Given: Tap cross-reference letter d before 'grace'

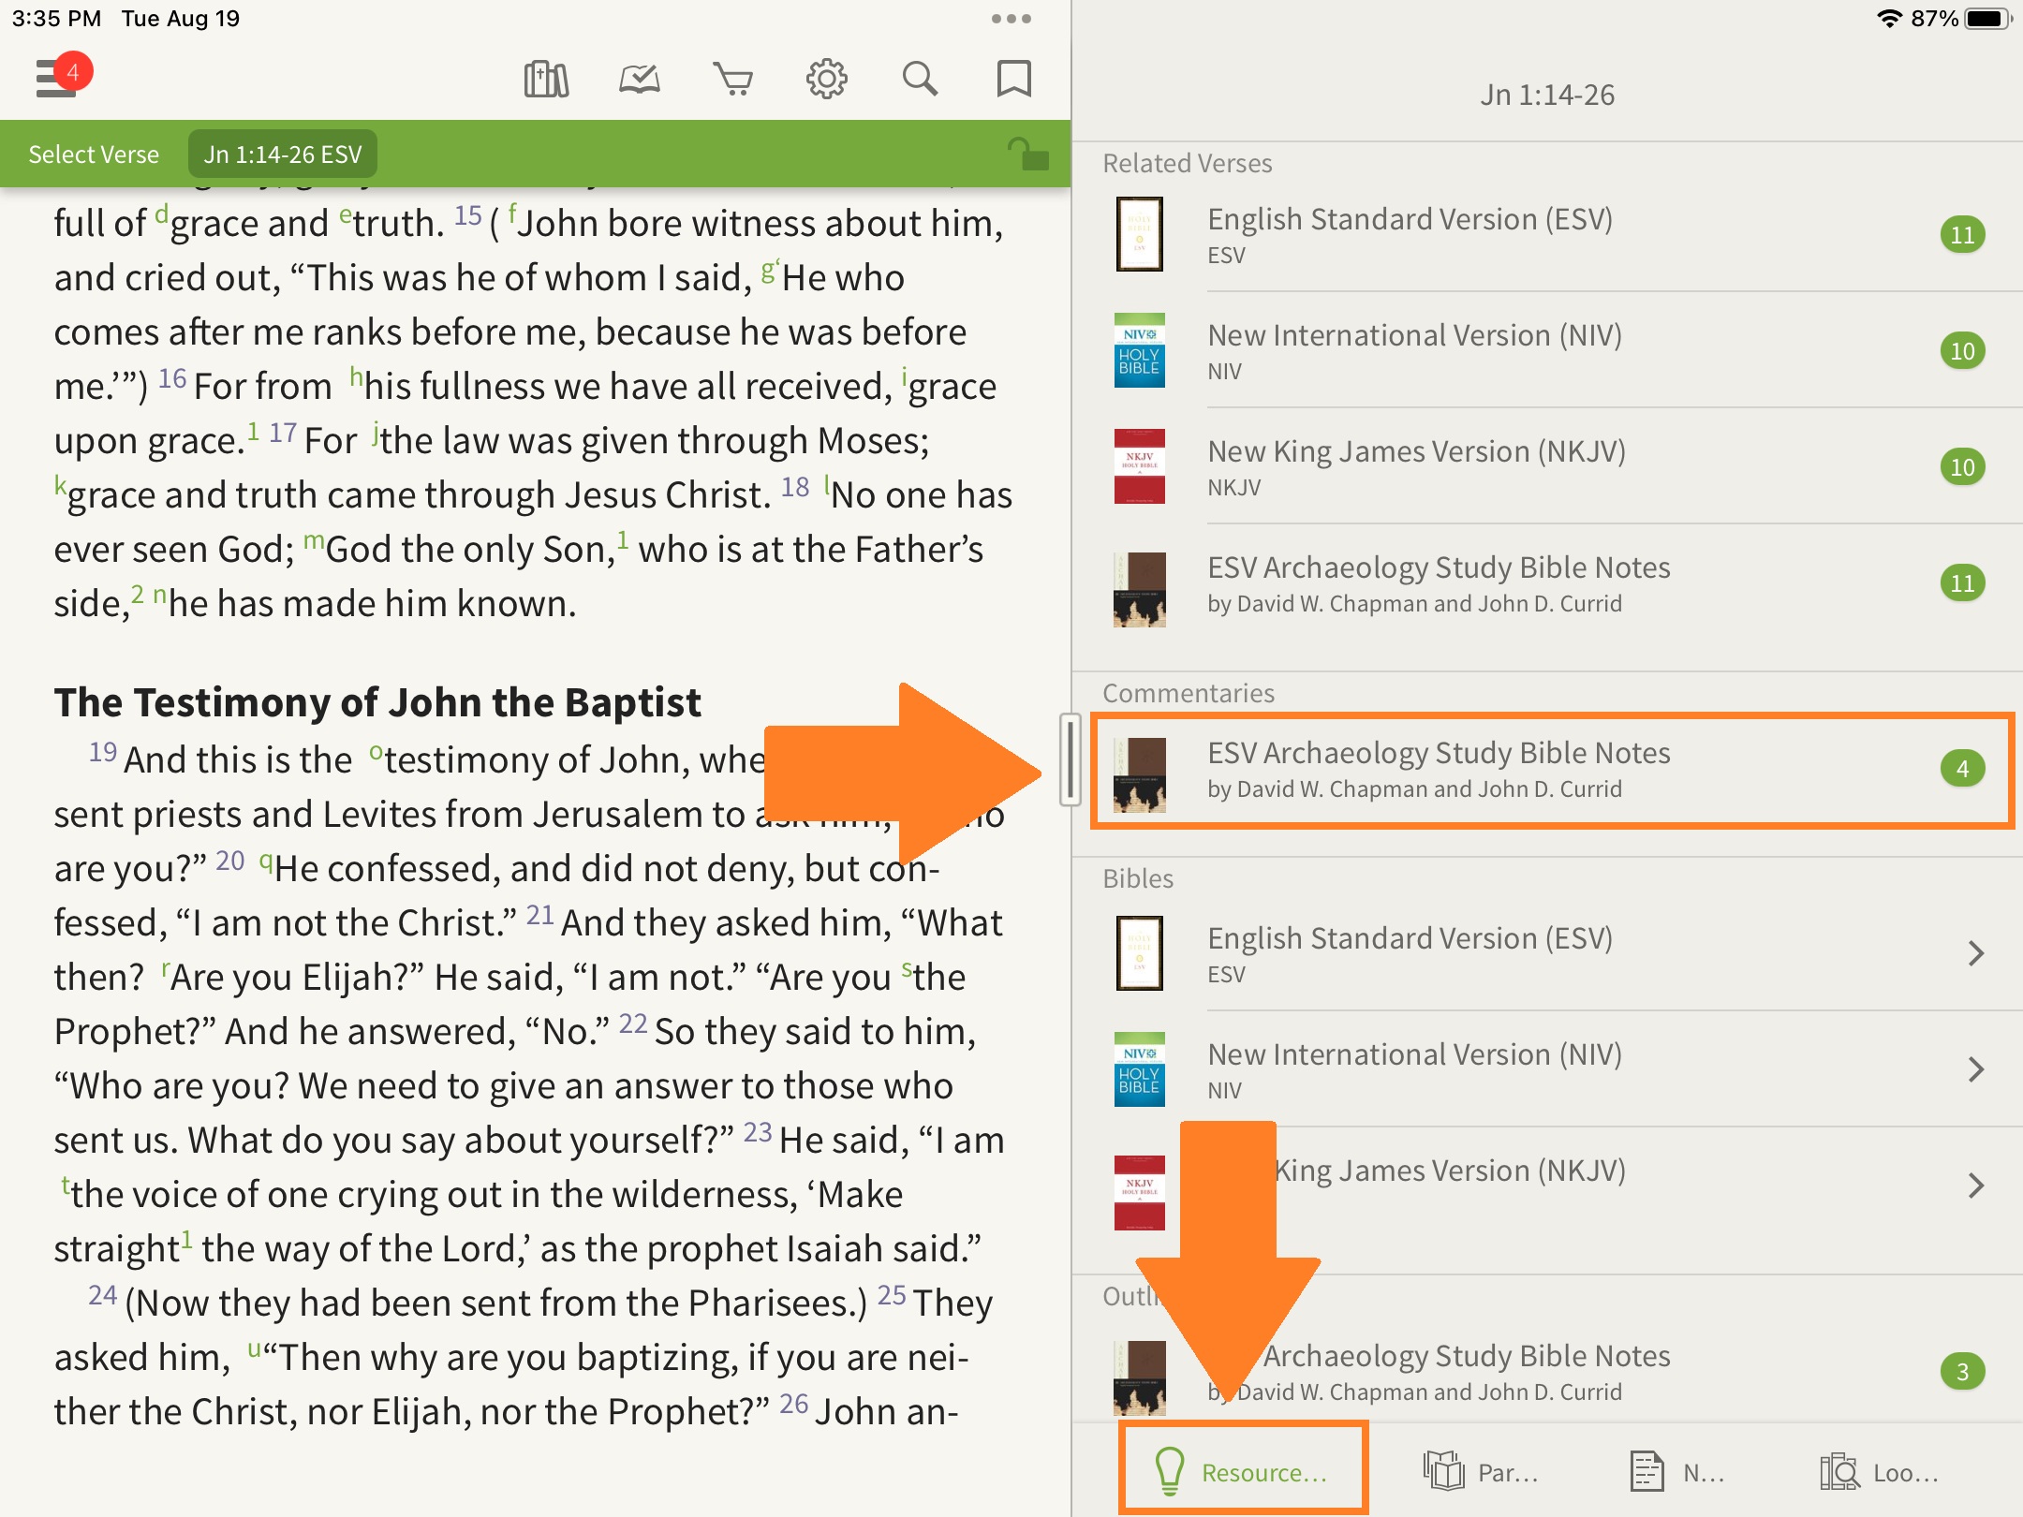Looking at the screenshot, I should click(x=161, y=214).
